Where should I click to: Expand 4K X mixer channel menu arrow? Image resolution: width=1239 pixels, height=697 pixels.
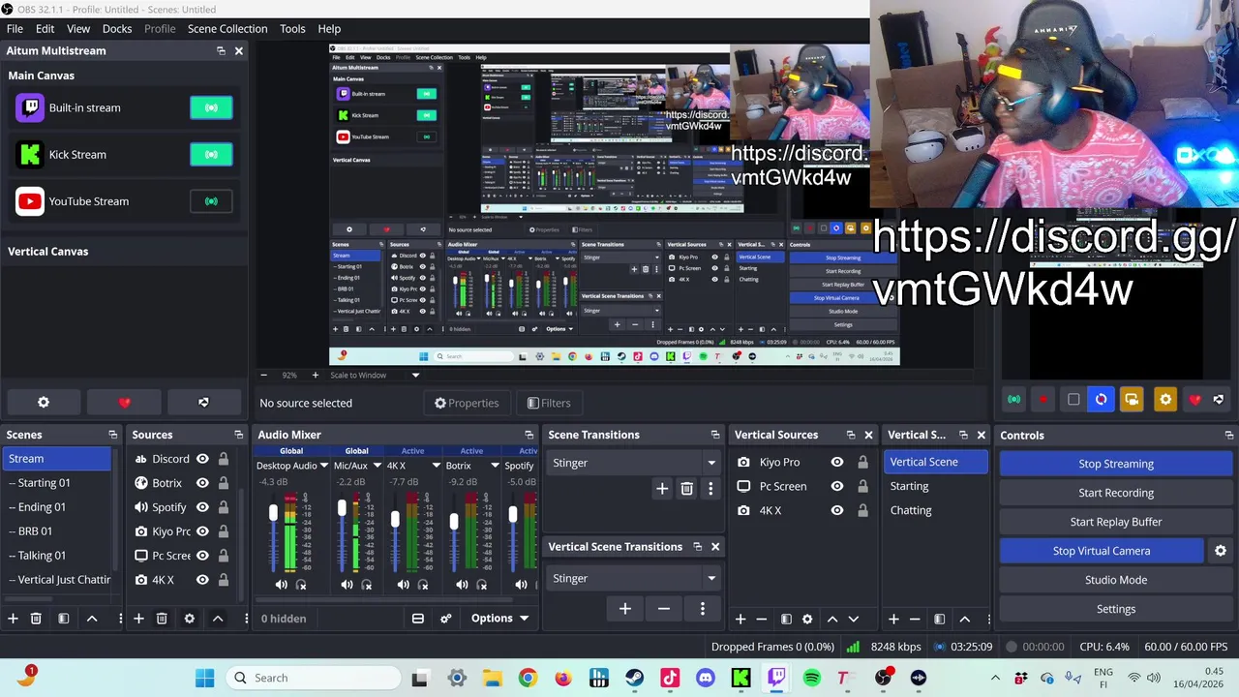pyautogui.click(x=437, y=466)
